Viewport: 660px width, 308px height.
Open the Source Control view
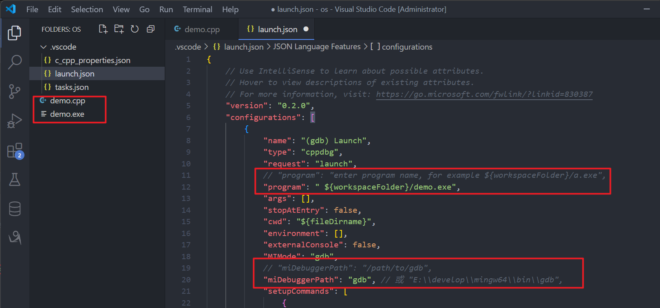pos(15,92)
